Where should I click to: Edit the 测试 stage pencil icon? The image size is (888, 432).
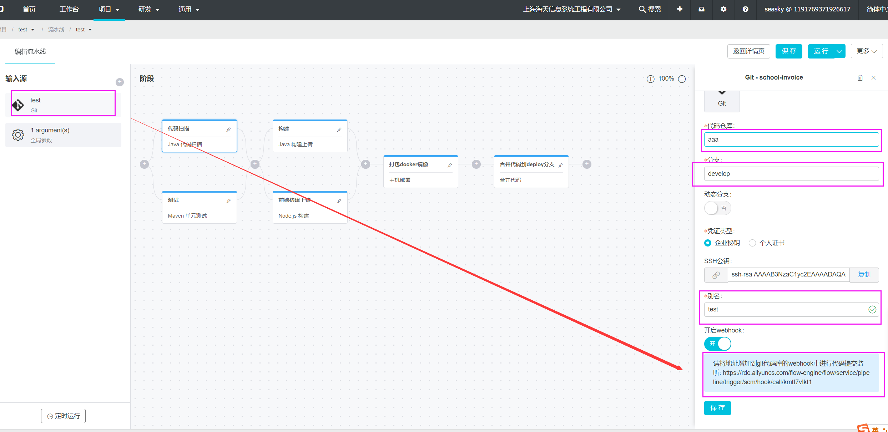point(228,201)
